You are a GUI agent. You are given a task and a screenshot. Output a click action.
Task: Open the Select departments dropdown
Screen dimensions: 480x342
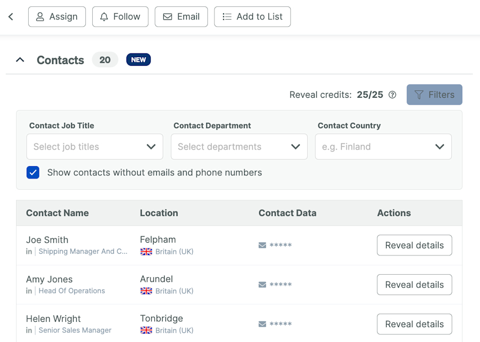pyautogui.click(x=239, y=146)
